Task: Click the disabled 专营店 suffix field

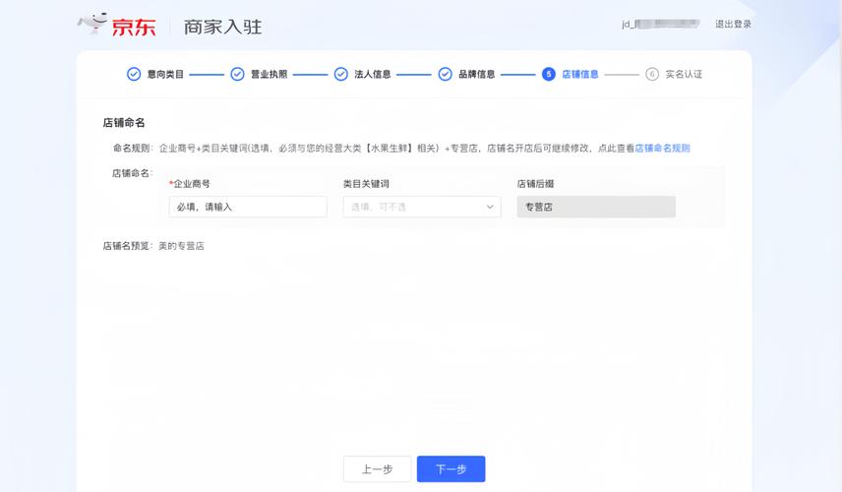Action: tap(596, 207)
